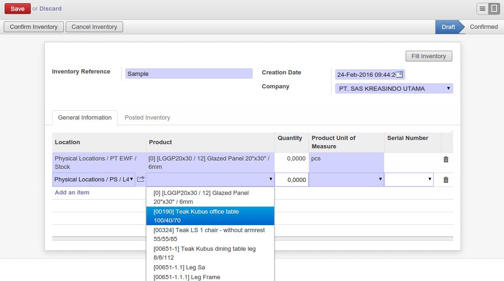Open the Serial Number dropdown
Image resolution: width=504 pixels, height=281 pixels.
click(429, 179)
